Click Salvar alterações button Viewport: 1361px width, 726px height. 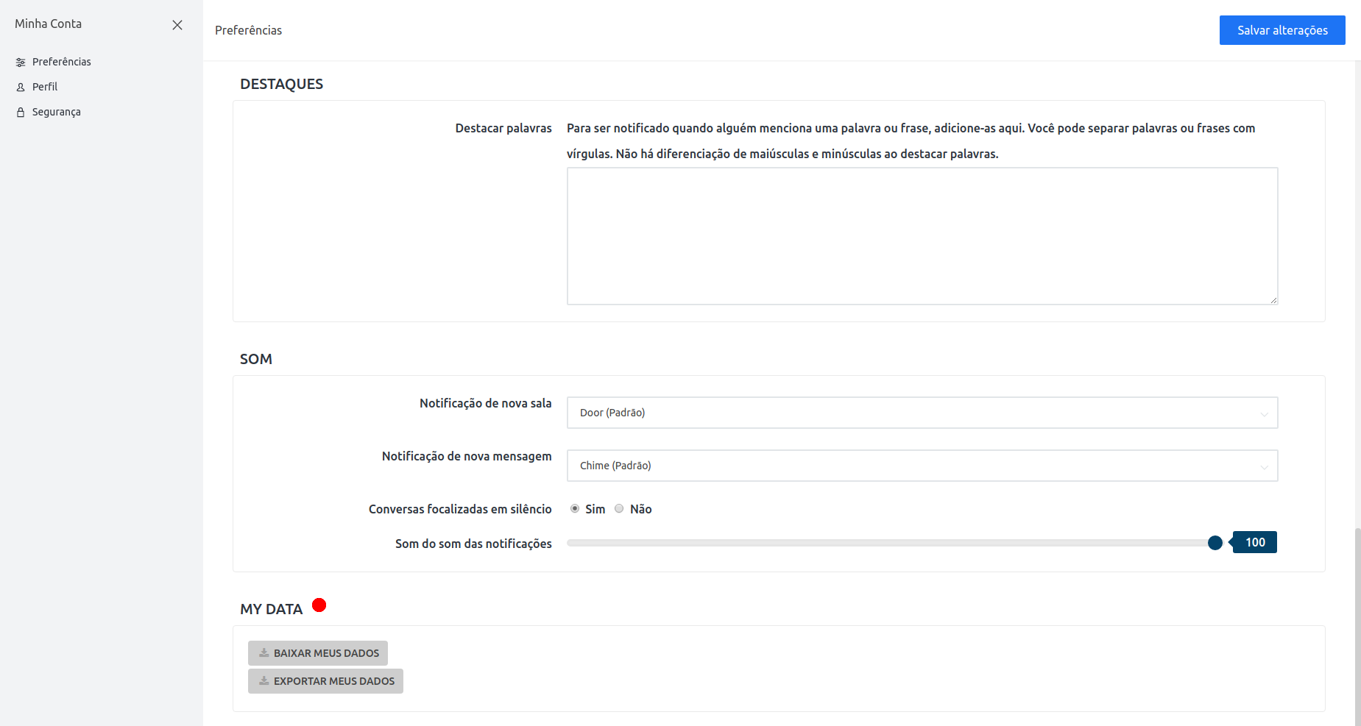pyautogui.click(x=1282, y=30)
